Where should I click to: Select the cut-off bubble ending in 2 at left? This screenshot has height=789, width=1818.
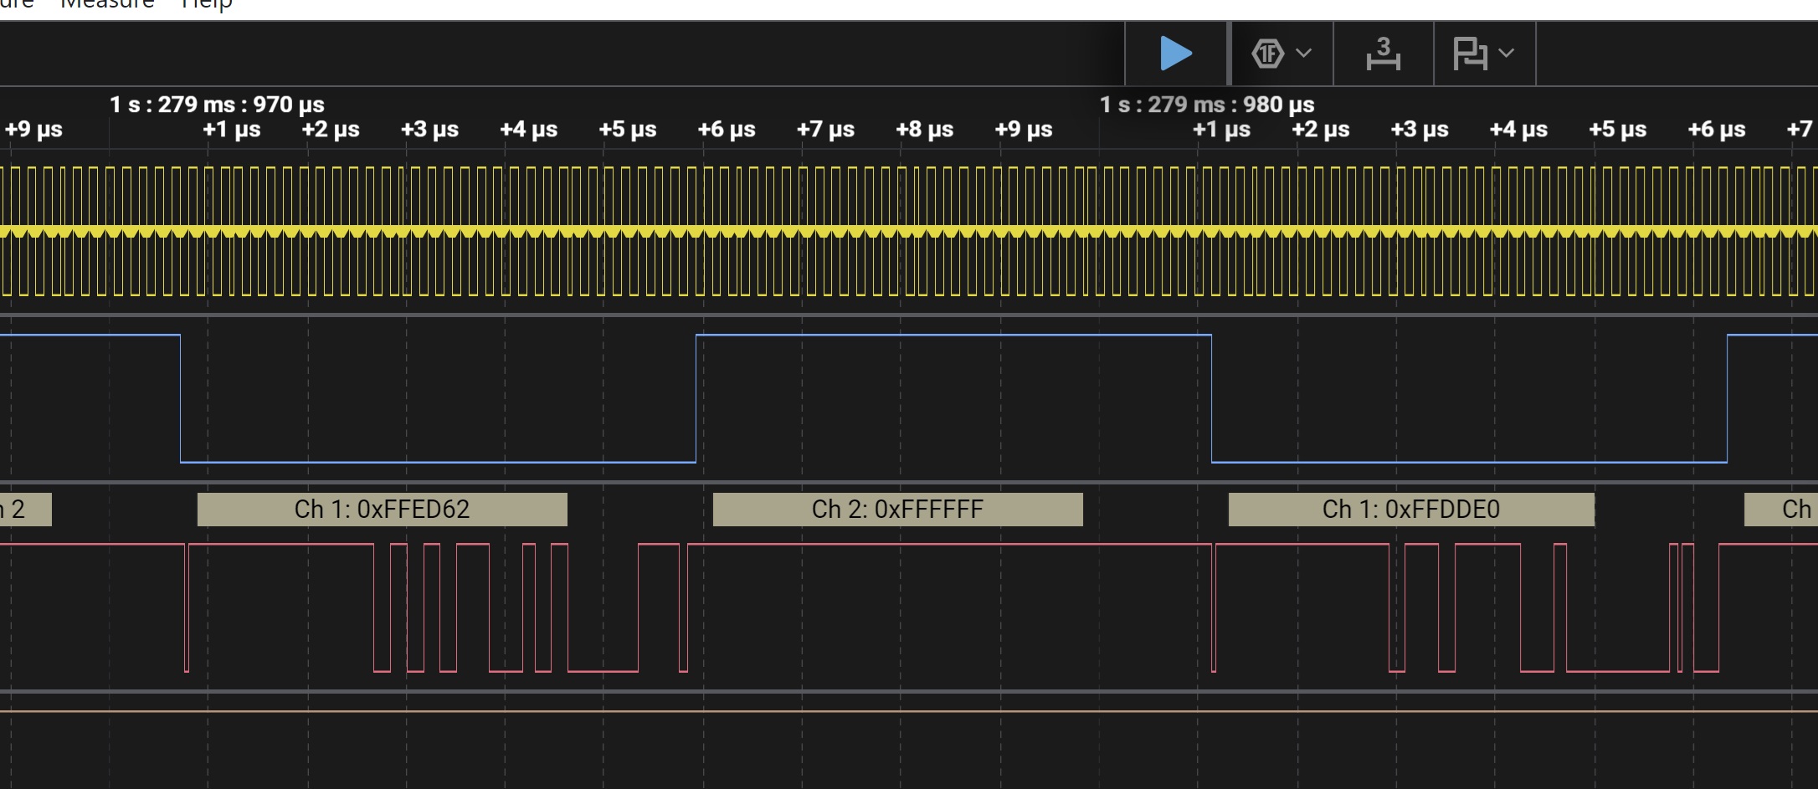click(x=25, y=510)
